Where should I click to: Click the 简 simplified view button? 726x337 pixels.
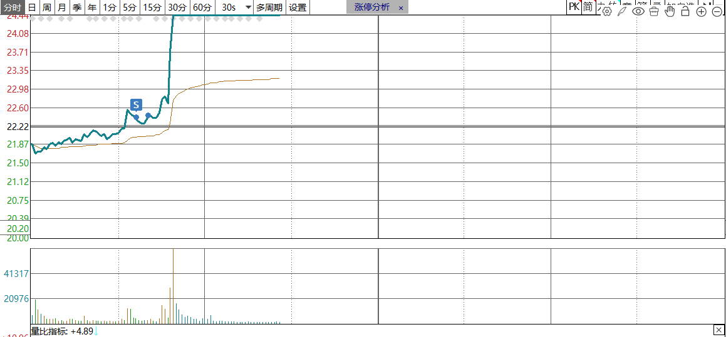588,7
